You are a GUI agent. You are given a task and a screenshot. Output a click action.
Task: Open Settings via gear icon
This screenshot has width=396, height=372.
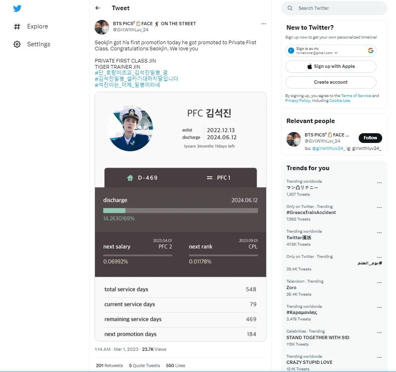pos(17,44)
